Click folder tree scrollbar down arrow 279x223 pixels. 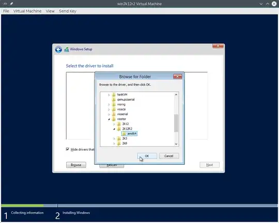pyautogui.click(x=176, y=144)
